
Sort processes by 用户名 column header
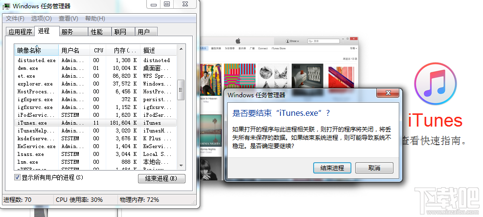(x=74, y=50)
